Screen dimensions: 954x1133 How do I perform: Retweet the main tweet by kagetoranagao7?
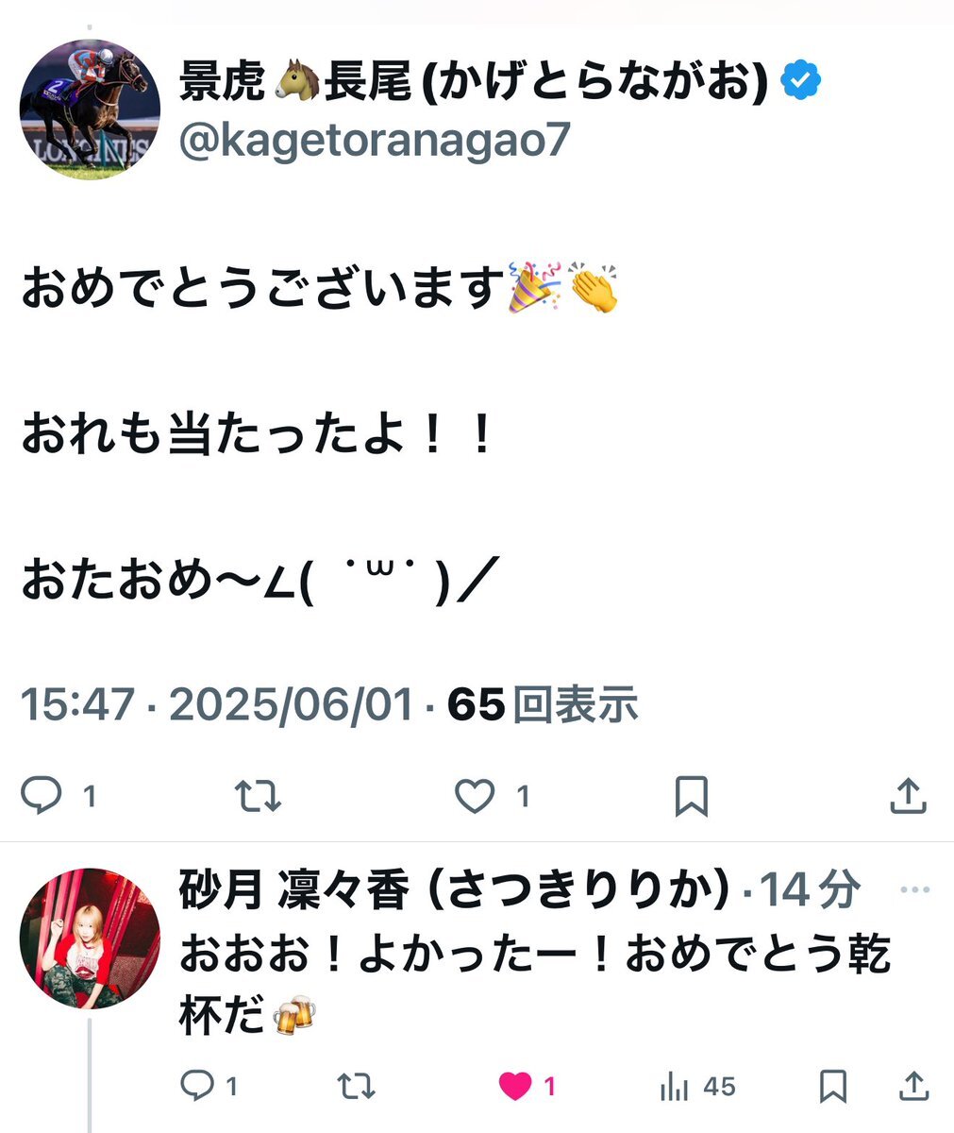pos(258,797)
